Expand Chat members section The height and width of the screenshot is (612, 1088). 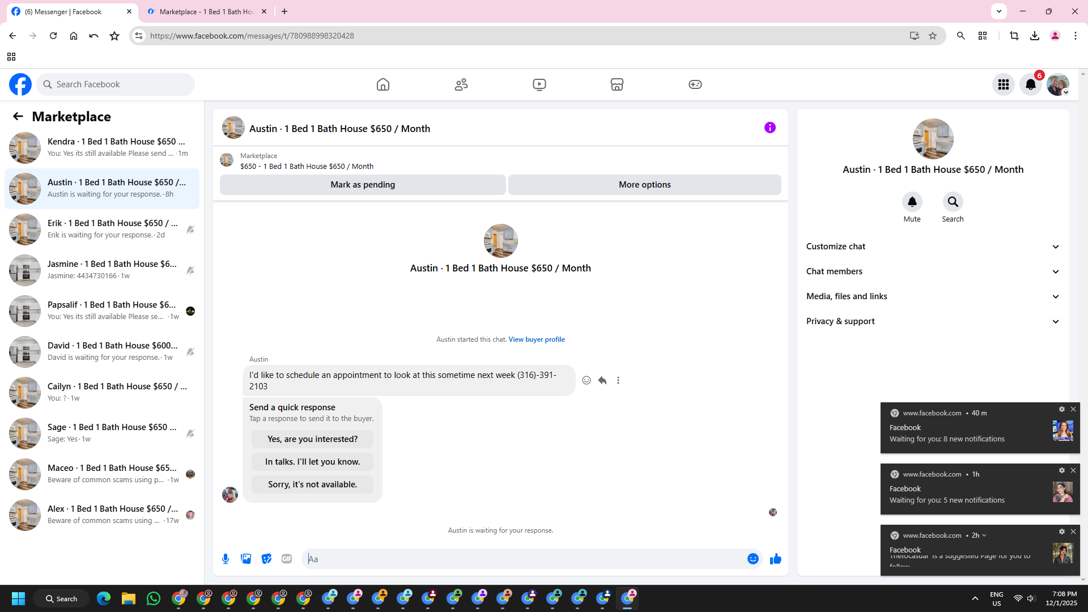click(x=933, y=271)
